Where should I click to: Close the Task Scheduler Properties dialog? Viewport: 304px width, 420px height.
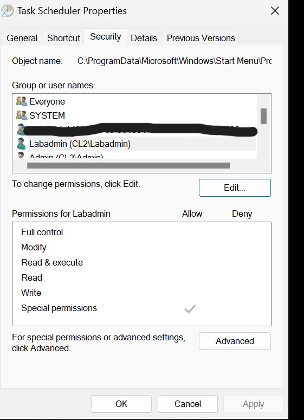click(x=275, y=11)
